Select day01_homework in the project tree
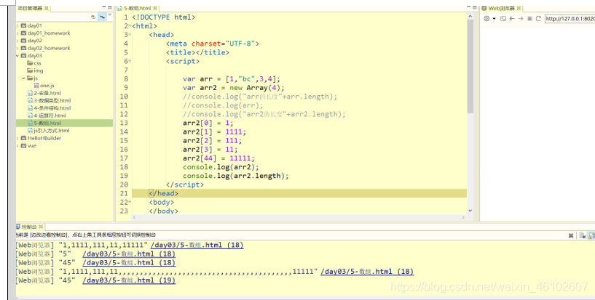The image size is (595, 300). pyautogui.click(x=49, y=33)
